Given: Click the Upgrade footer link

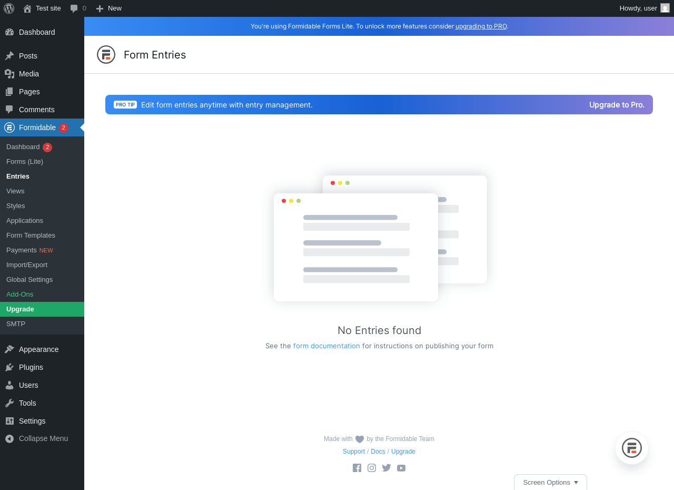Looking at the screenshot, I should pyautogui.click(x=403, y=452).
